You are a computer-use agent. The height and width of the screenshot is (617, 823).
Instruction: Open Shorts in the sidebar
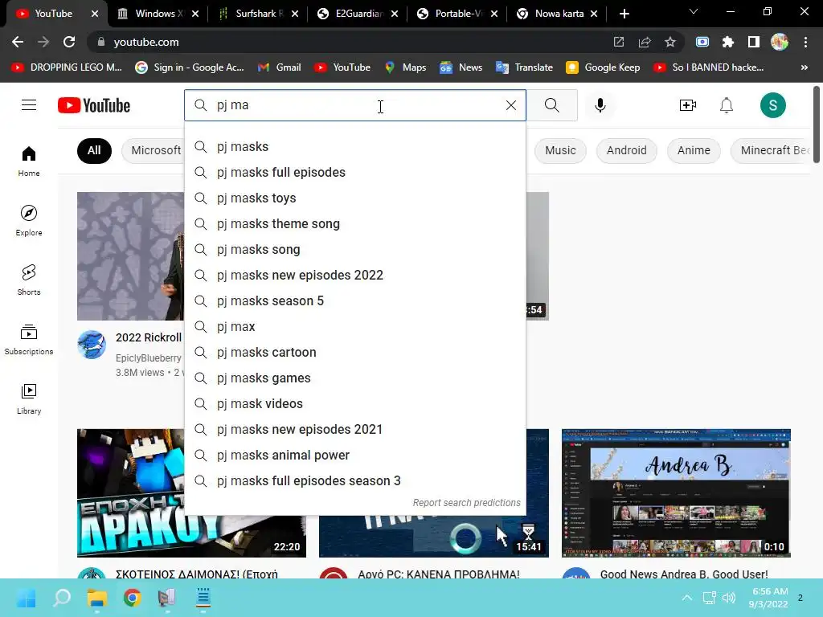[x=29, y=280]
